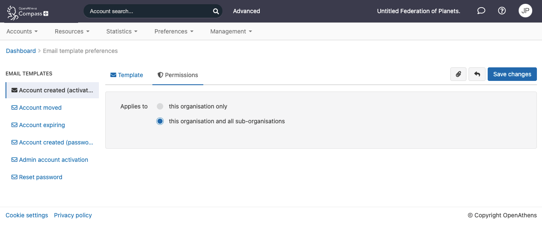542x233 pixels.
Task: Switch to the Template tab
Action: pos(127,75)
